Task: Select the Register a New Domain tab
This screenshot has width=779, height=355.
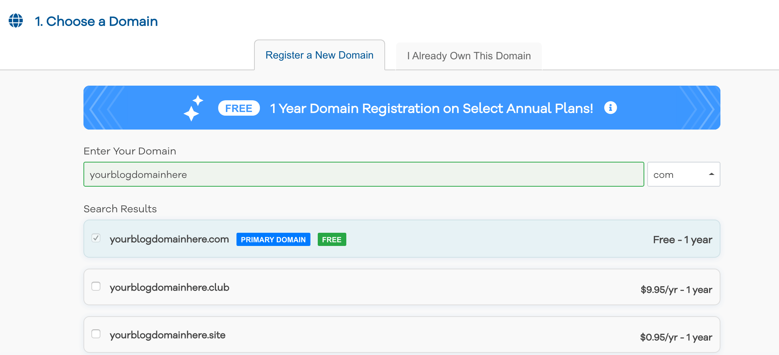Action: [x=319, y=55]
